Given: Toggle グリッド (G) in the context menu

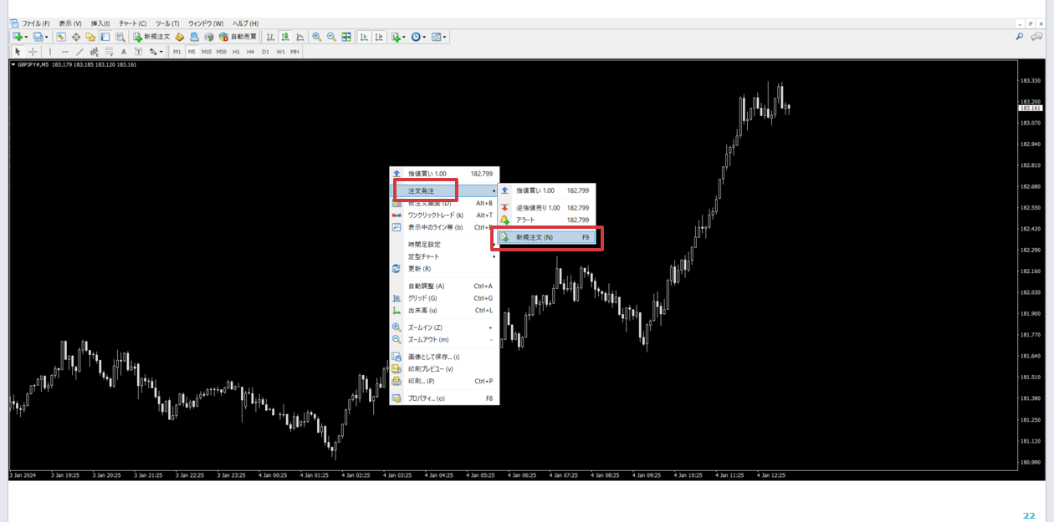Looking at the screenshot, I should 422,298.
